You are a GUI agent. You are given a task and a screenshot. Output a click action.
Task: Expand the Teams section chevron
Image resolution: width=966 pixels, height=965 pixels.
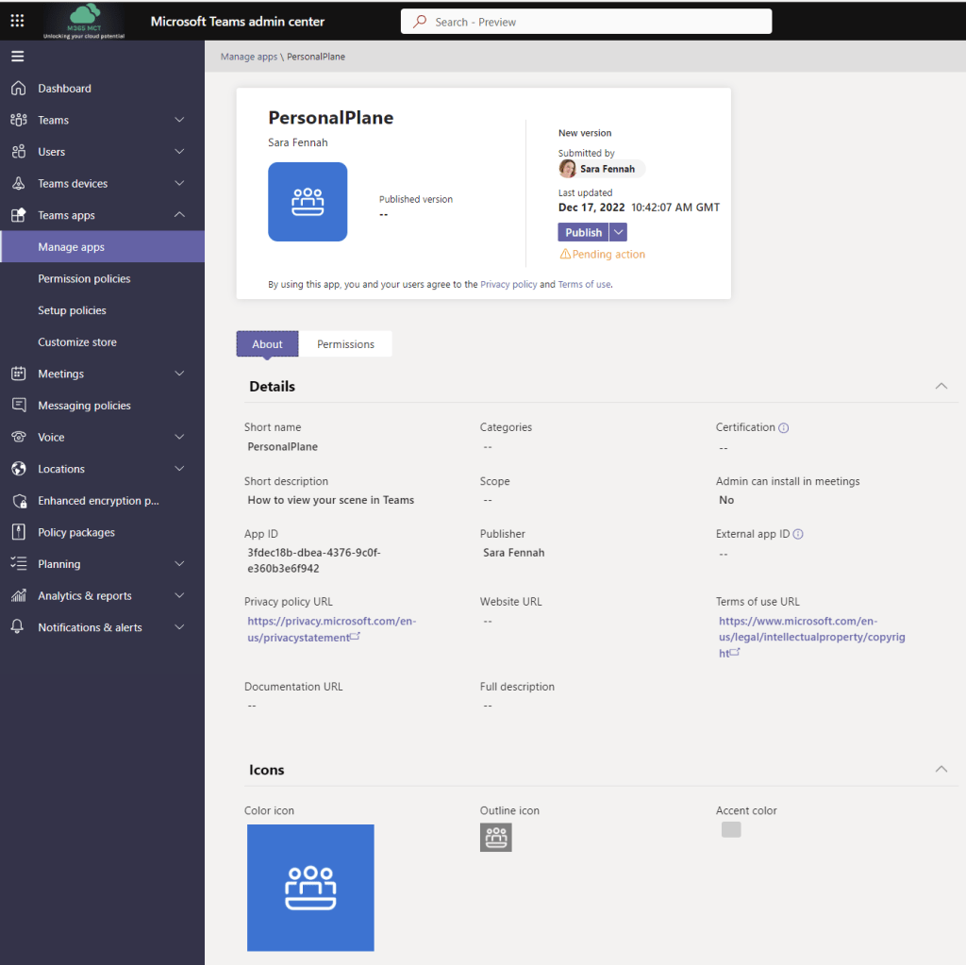coord(179,120)
